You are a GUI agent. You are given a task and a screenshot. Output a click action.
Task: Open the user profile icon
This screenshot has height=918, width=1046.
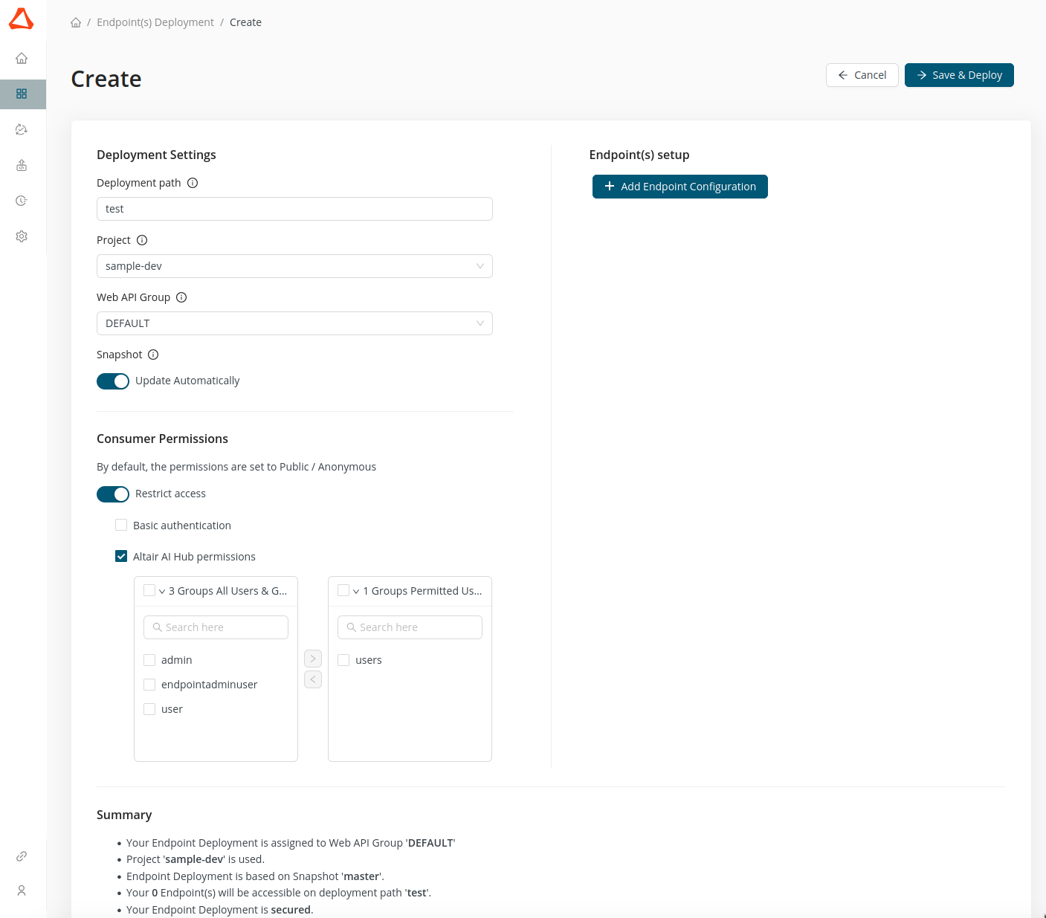coord(22,890)
